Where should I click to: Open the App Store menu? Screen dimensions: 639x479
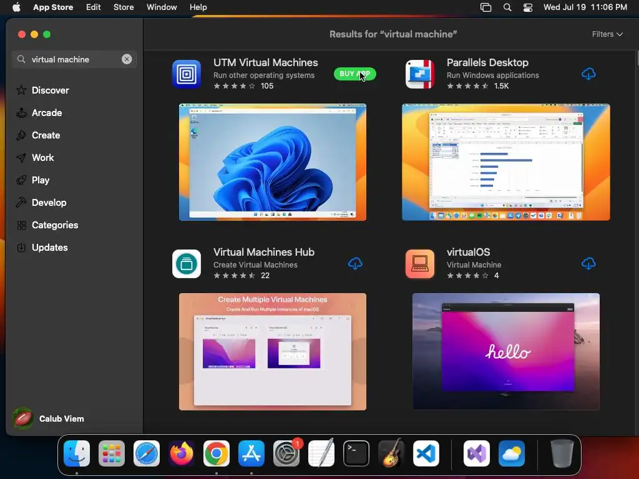[x=53, y=7]
